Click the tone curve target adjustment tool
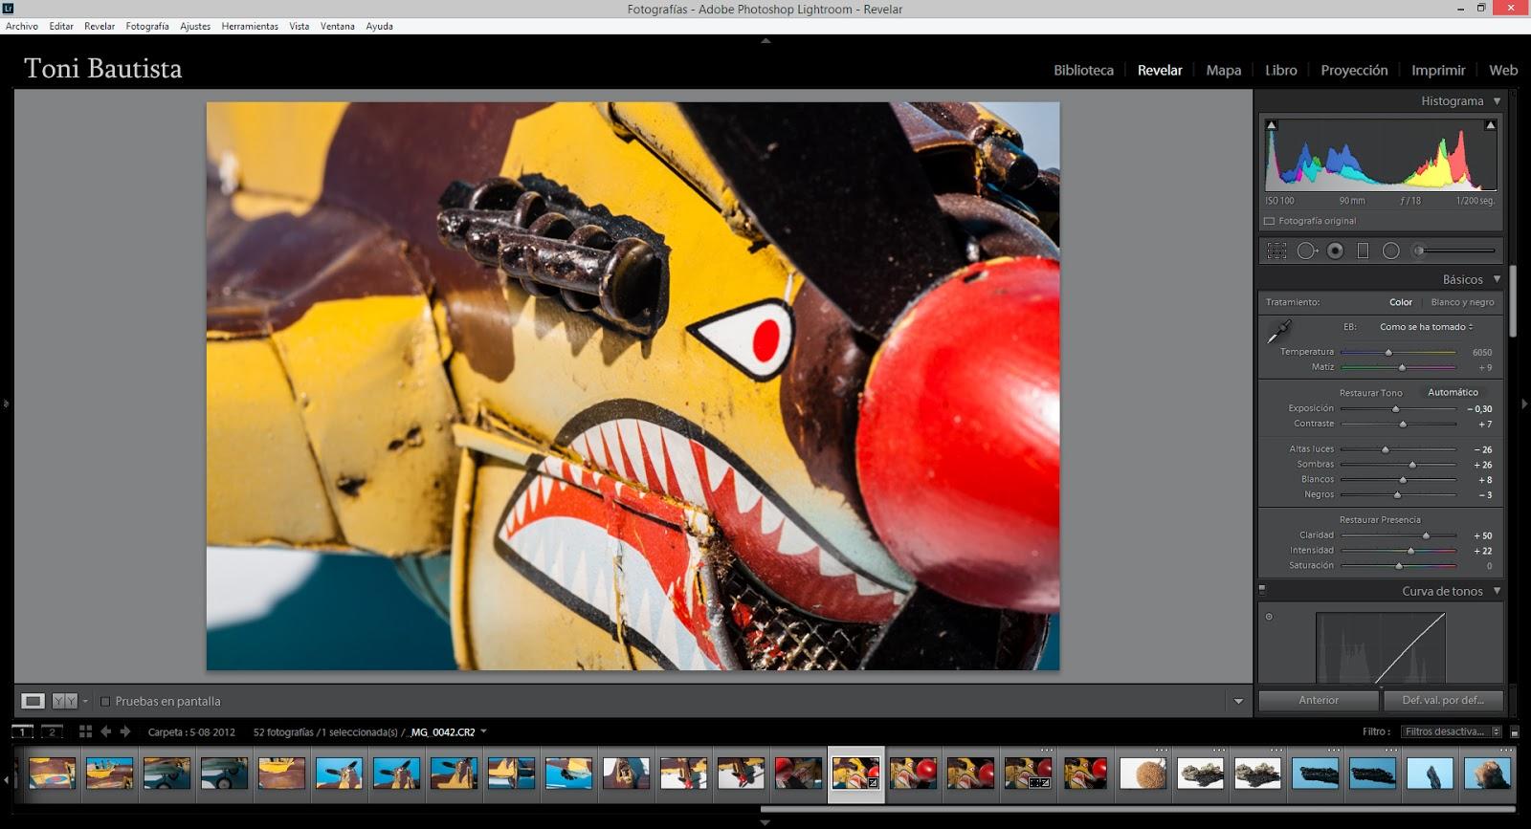 pos(1270,617)
